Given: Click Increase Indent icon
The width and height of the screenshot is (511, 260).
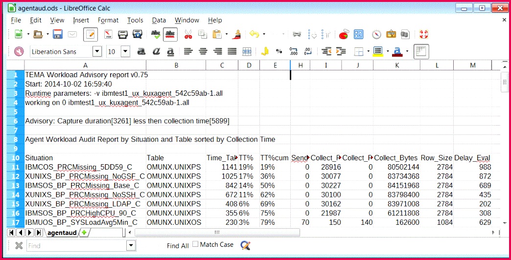Looking at the screenshot, I should pyautogui.click(x=341, y=51).
